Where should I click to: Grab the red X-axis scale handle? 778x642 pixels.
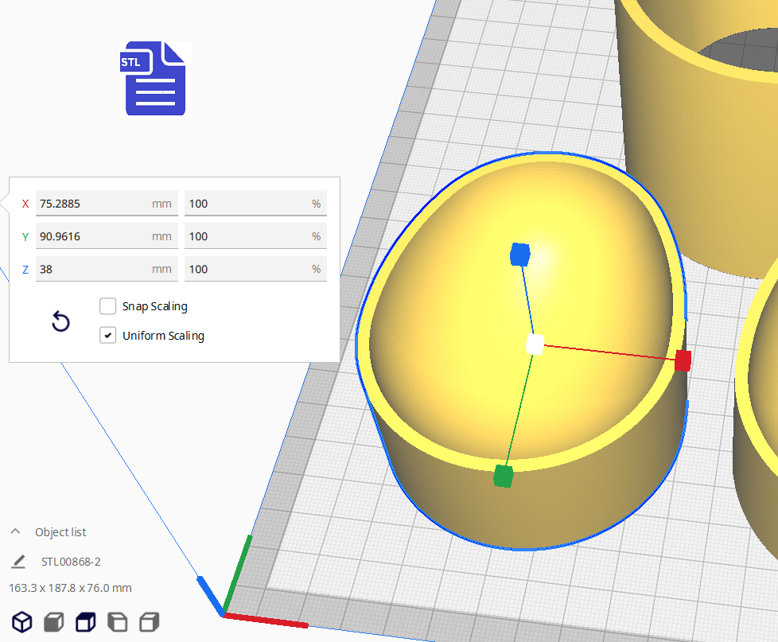tap(683, 360)
